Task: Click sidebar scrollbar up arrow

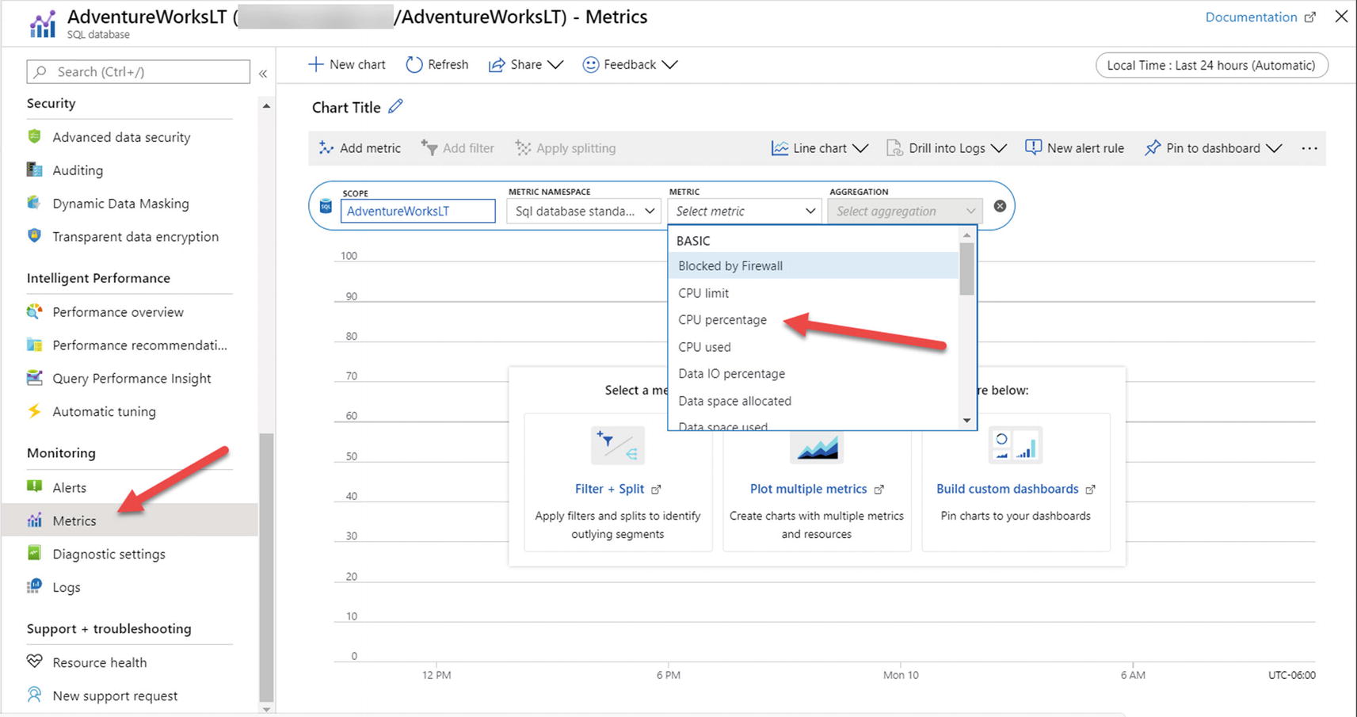Action: [266, 106]
